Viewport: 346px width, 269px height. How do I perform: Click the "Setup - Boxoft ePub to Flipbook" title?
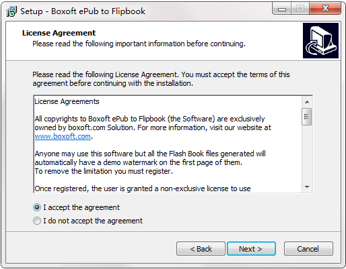tap(83, 11)
